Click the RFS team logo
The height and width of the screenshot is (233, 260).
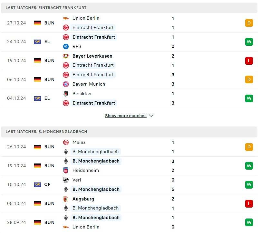pos(66,46)
